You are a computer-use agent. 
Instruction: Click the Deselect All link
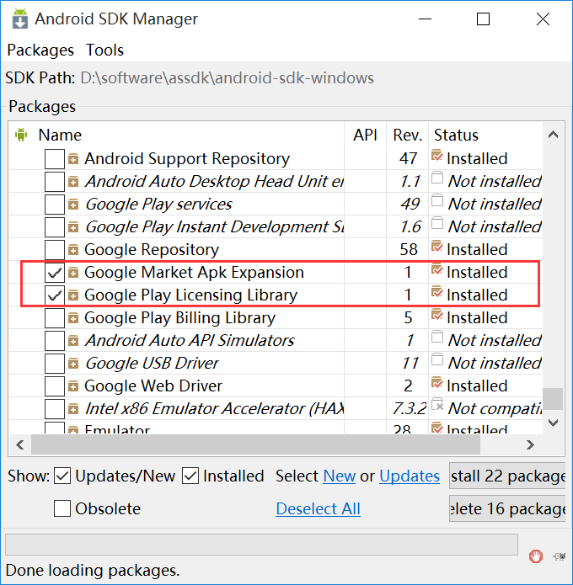pyautogui.click(x=318, y=508)
